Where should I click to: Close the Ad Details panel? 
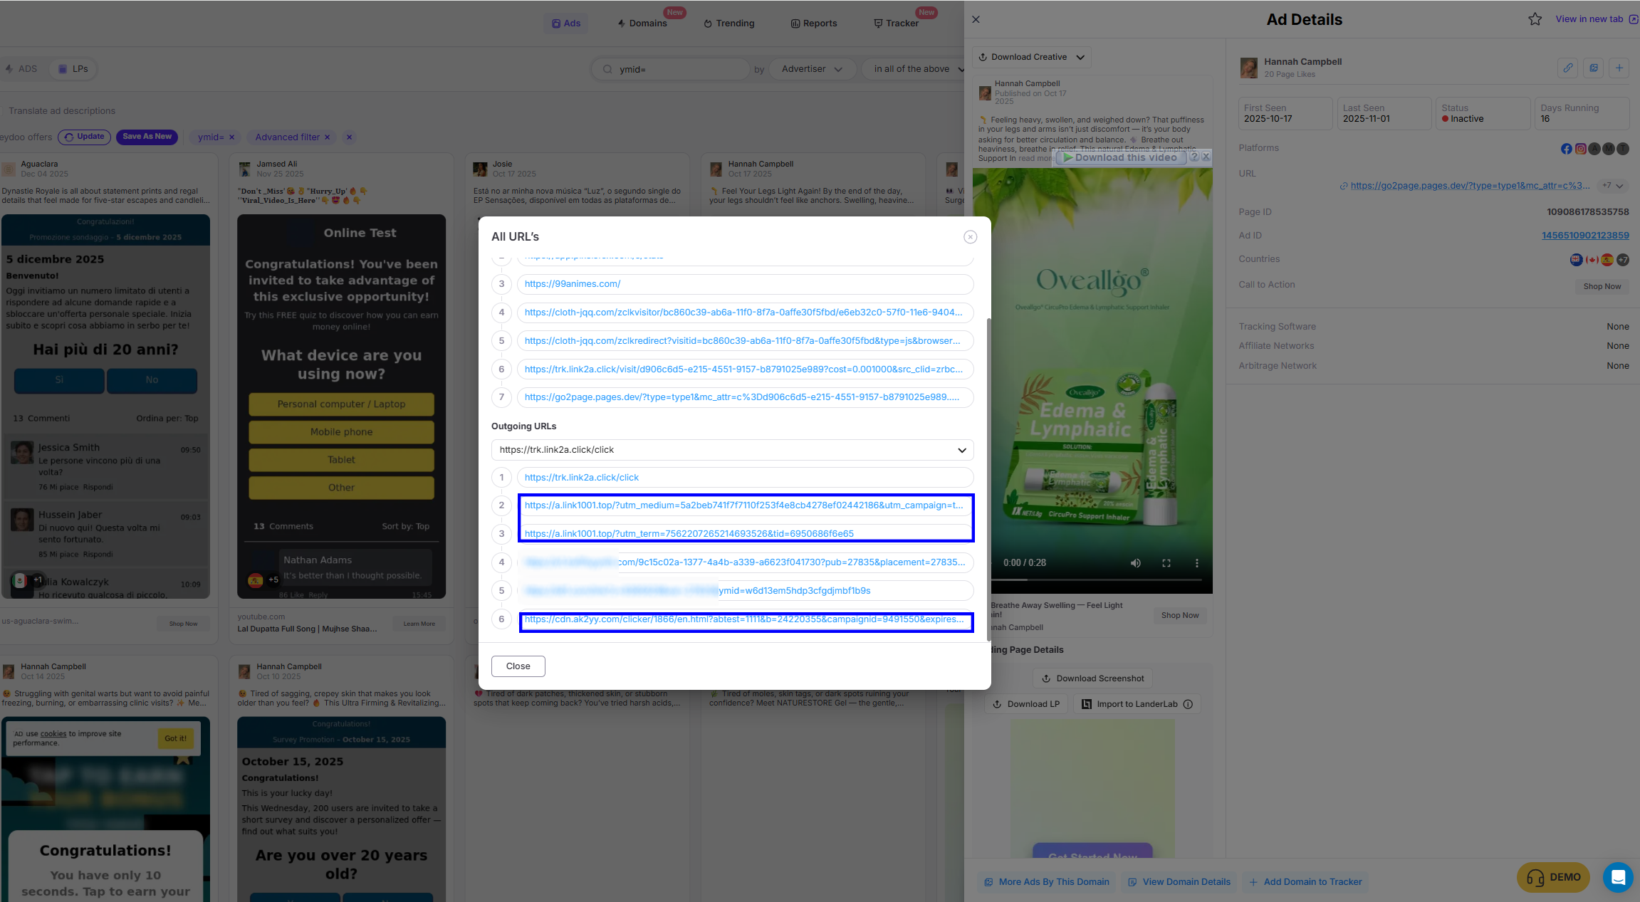pyautogui.click(x=976, y=20)
